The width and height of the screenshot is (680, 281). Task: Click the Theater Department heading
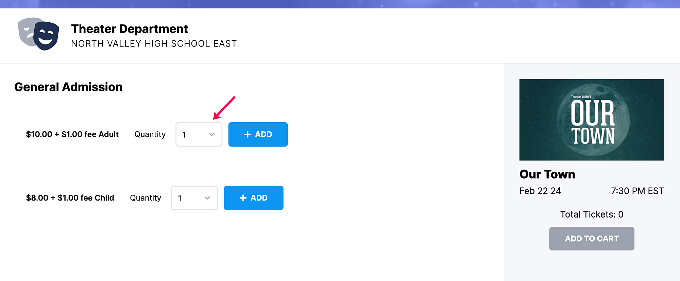click(x=130, y=29)
